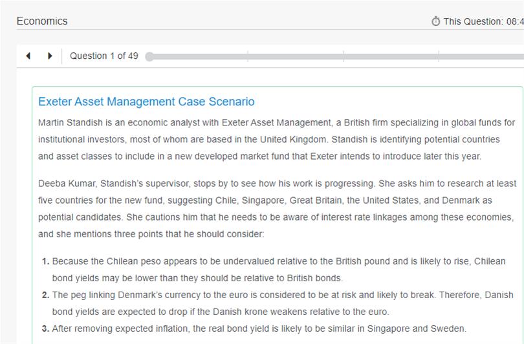This screenshot has width=524, height=344.
Task: Open Exeter Asset Management Case Scenario title
Action: coord(146,102)
